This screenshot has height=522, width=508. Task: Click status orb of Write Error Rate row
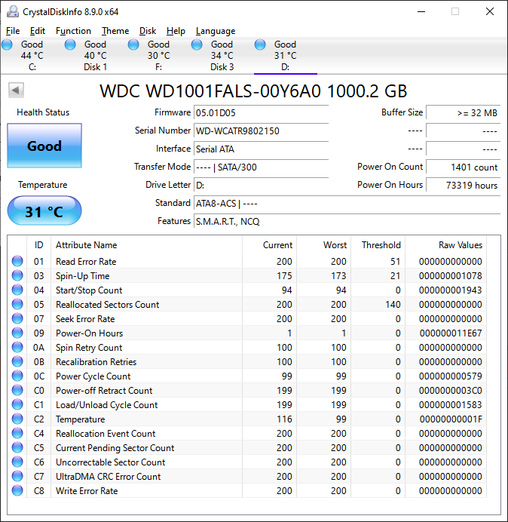[x=17, y=490]
